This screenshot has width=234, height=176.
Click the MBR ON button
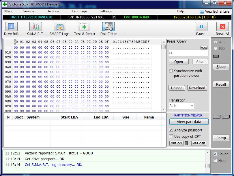pos(176,143)
